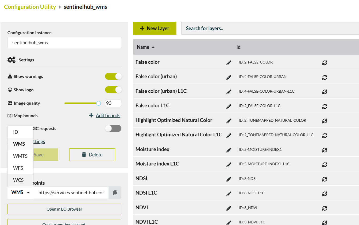Click the Configuration instance name field

[64, 42]
